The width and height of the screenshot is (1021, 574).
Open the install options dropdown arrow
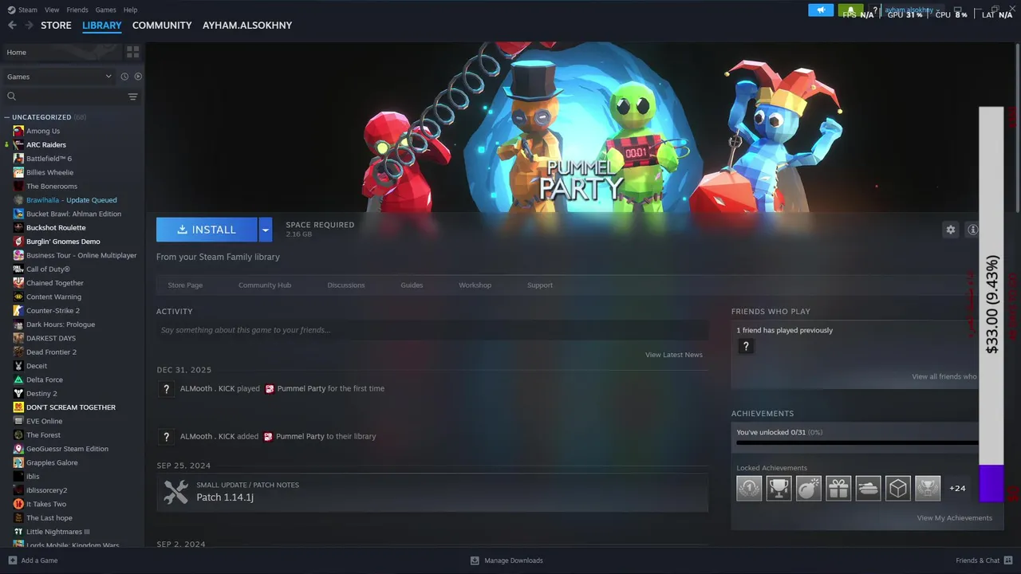(266, 230)
